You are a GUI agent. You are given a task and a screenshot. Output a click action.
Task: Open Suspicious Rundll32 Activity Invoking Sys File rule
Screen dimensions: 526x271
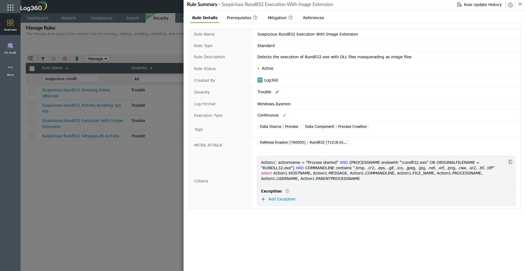82,108
